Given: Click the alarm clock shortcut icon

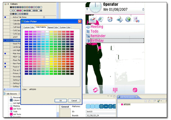Looking at the screenshot, I should (x=110, y=19).
